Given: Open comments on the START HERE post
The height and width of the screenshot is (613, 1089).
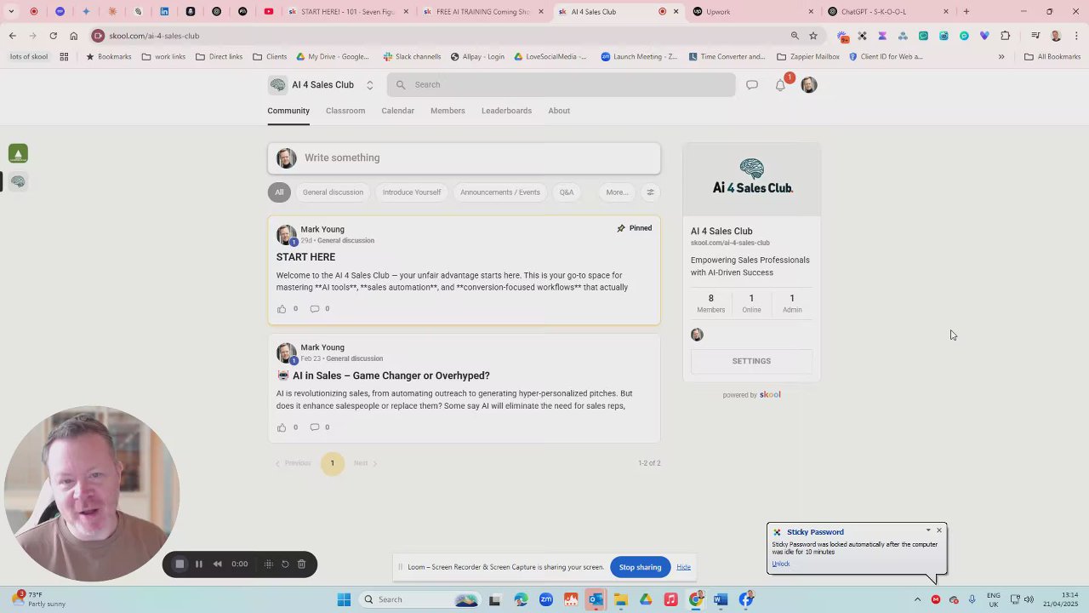Looking at the screenshot, I should (315, 309).
